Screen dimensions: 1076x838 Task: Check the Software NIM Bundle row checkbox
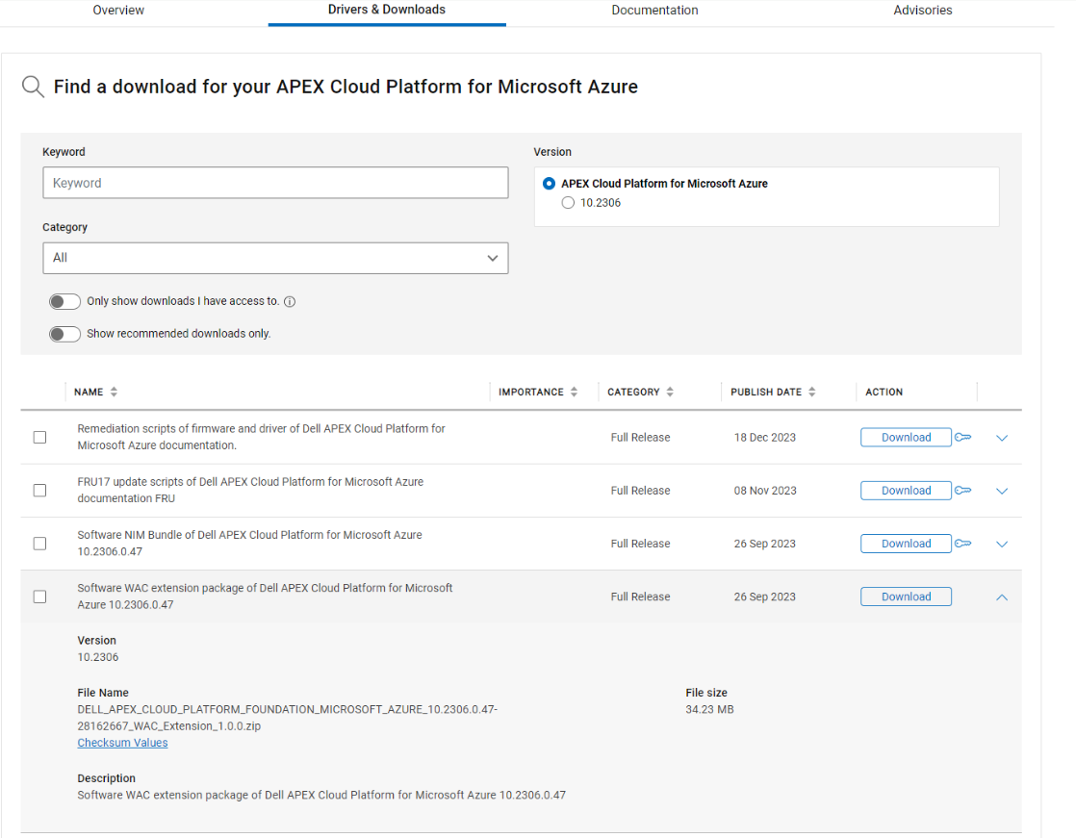coord(39,544)
